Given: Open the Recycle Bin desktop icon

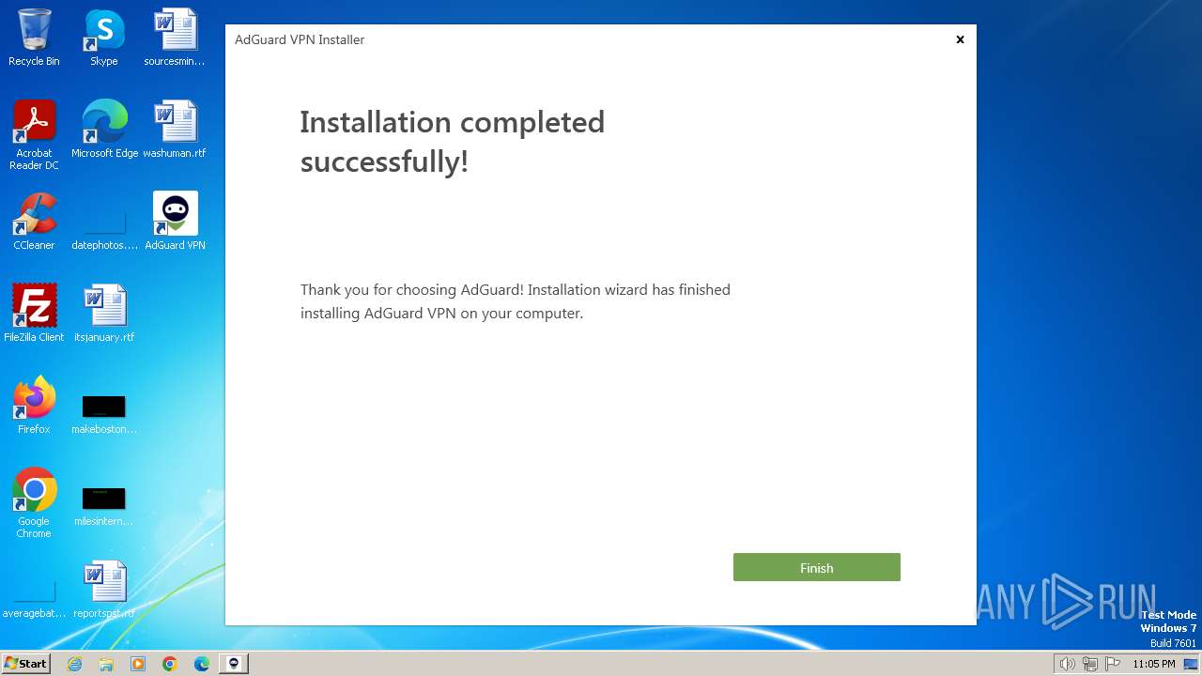Looking at the screenshot, I should point(34,38).
